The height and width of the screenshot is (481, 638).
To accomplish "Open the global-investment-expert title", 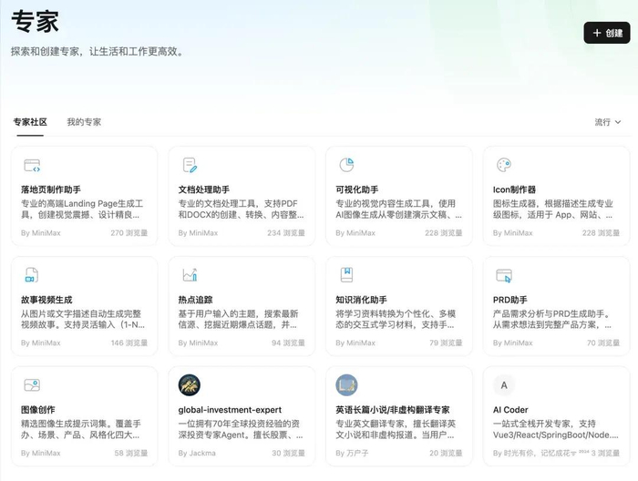I will [x=230, y=409].
